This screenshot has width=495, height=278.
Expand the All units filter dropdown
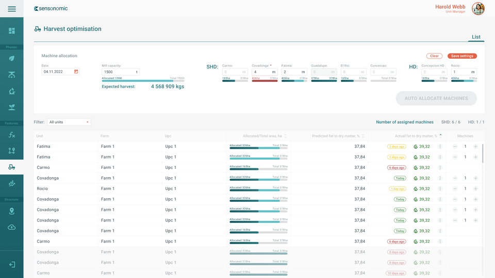(88, 122)
